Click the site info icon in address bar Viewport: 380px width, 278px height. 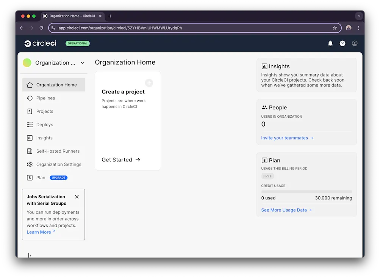[53, 28]
